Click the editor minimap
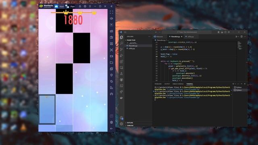 click(x=240, y=46)
